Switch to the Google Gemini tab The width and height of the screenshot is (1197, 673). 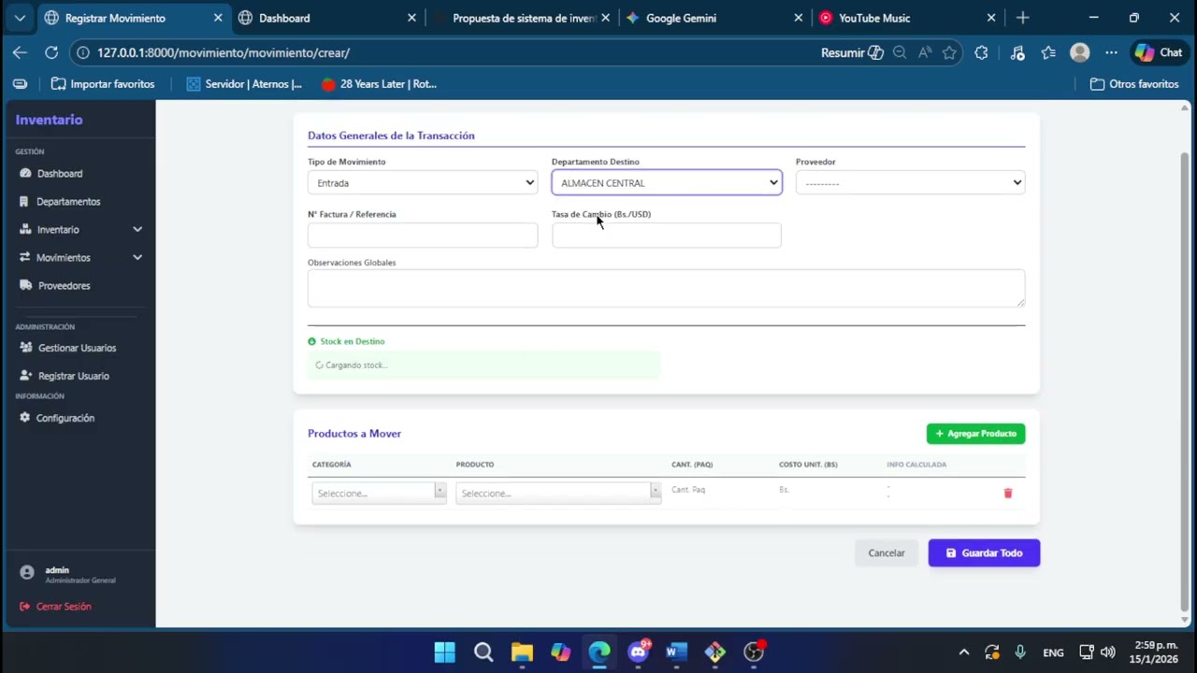tap(713, 18)
